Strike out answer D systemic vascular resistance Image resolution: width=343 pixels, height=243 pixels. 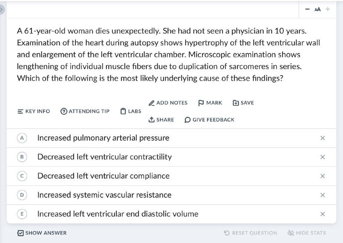point(322,195)
